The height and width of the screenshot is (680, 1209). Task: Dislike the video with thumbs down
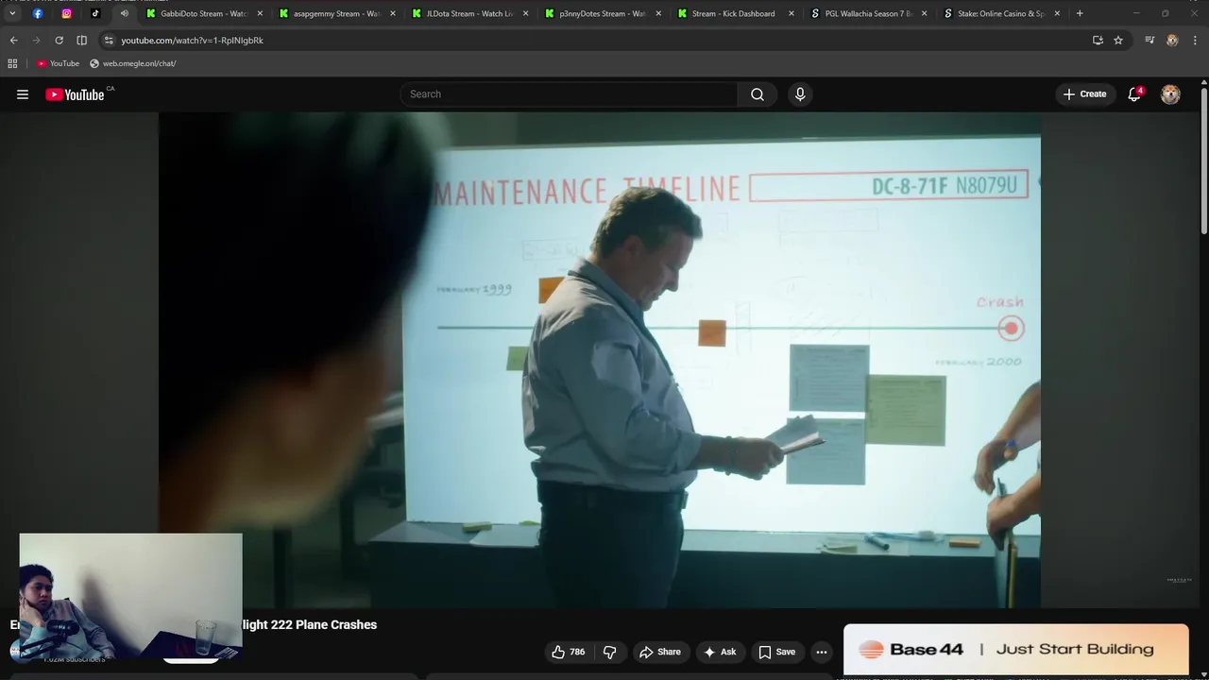609,652
